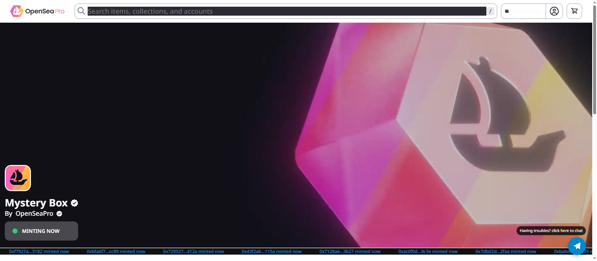Click the 0x7128ae...3b27 minted now entry

click(x=350, y=251)
